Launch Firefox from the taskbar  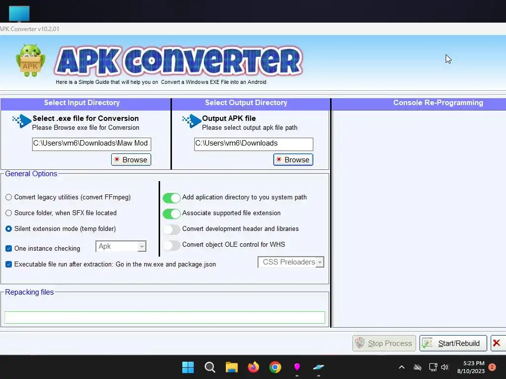click(253, 367)
